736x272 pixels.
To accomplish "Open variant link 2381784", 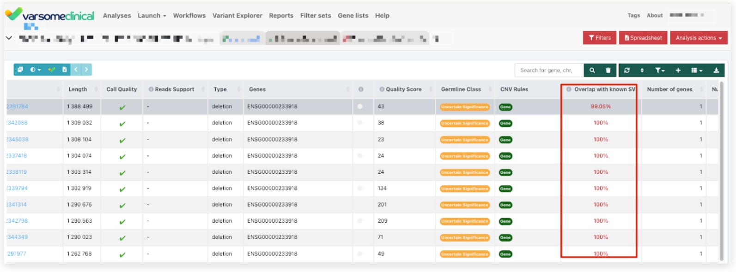I will tap(18, 106).
